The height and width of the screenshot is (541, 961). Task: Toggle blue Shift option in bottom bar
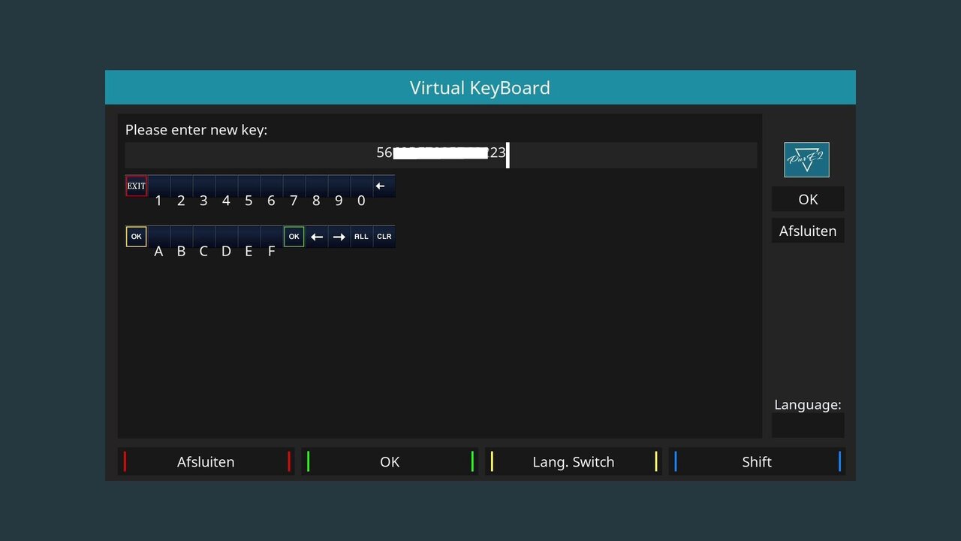click(756, 461)
